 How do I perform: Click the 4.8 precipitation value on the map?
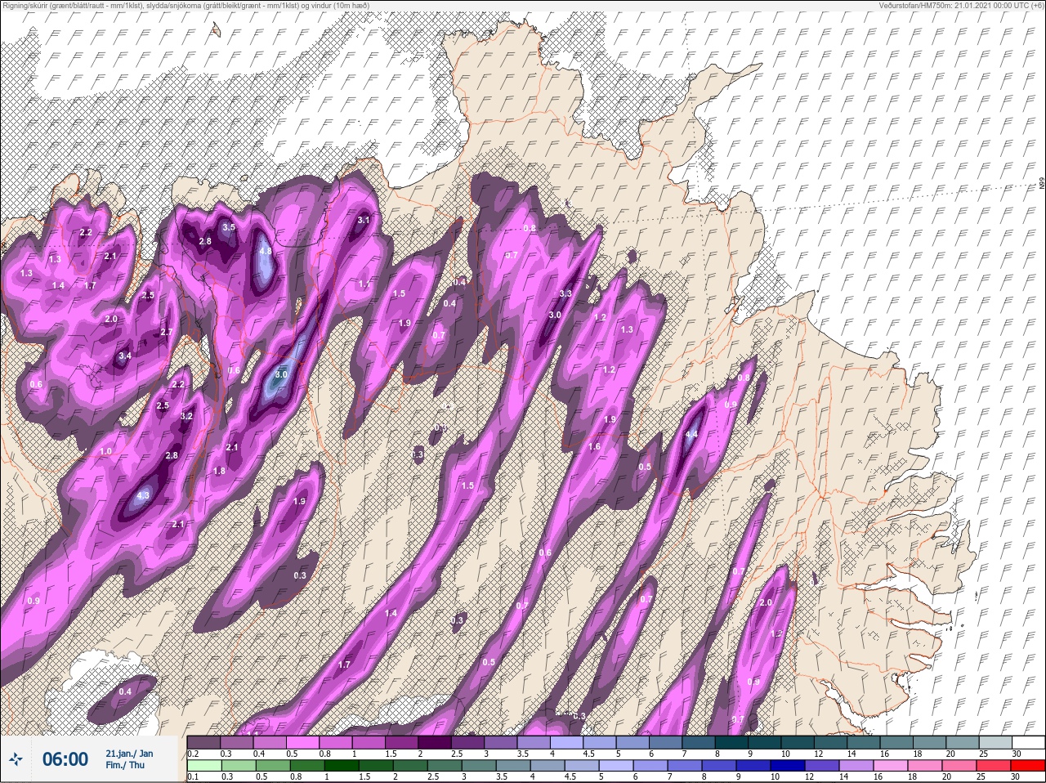coord(265,252)
